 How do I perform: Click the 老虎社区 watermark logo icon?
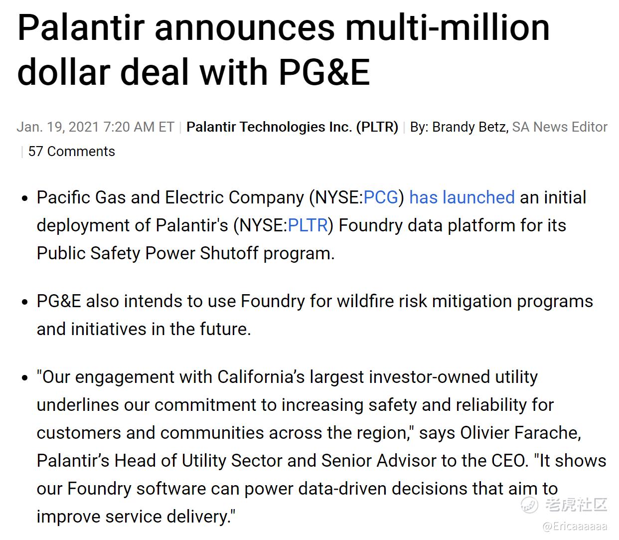530,505
